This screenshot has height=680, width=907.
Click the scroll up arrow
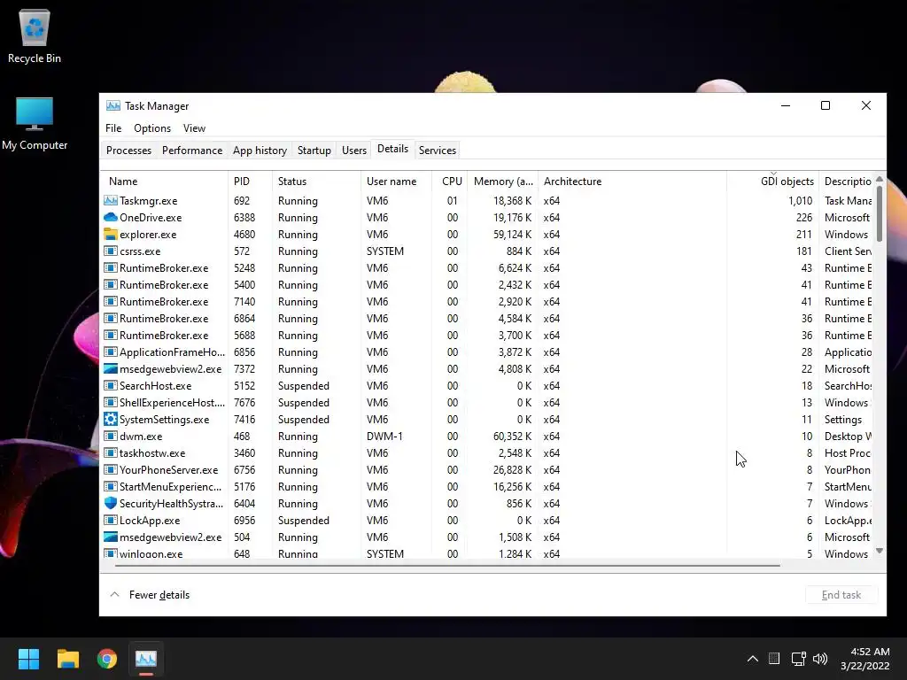coord(880,179)
